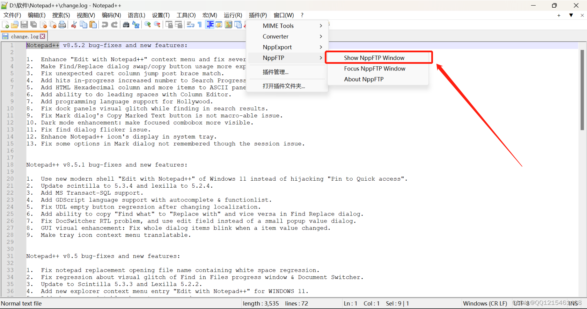The image size is (587, 309).
Task: Open the 搜索(S) menu
Action: coord(61,15)
